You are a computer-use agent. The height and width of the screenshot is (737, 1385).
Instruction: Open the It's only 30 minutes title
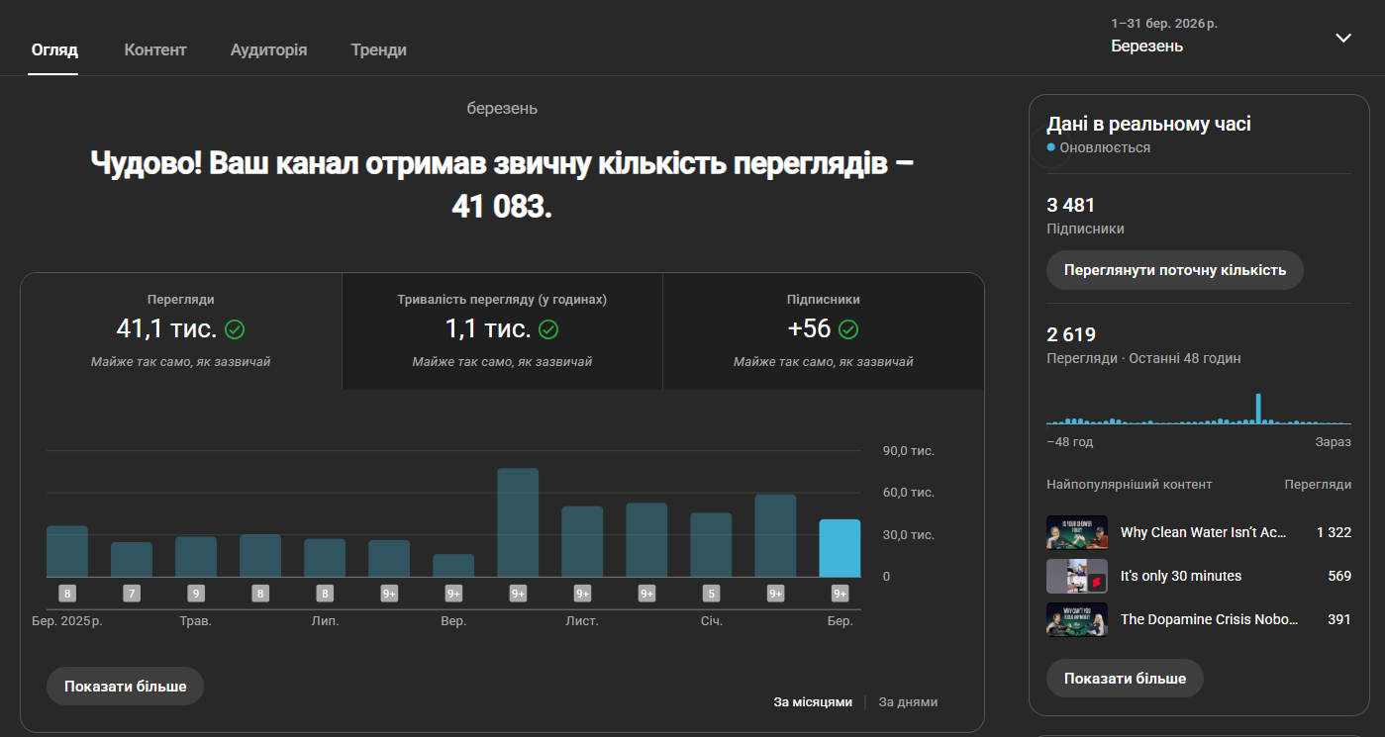tap(1181, 576)
